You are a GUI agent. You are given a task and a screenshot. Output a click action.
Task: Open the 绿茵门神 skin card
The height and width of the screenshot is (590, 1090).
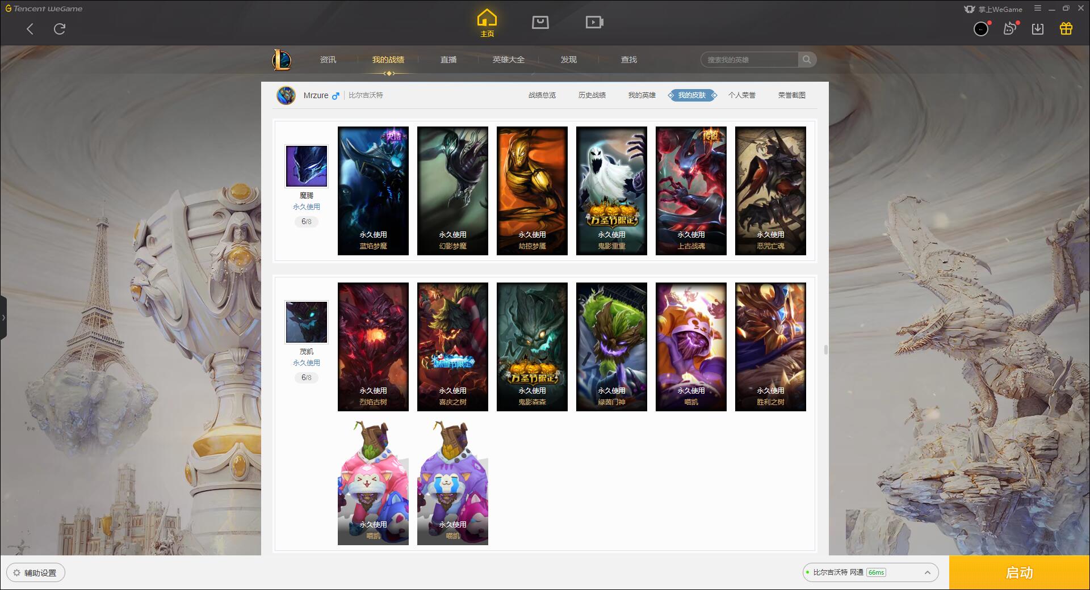[611, 347]
